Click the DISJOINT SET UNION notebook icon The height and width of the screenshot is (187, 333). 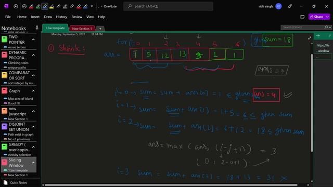click(x=5, y=127)
